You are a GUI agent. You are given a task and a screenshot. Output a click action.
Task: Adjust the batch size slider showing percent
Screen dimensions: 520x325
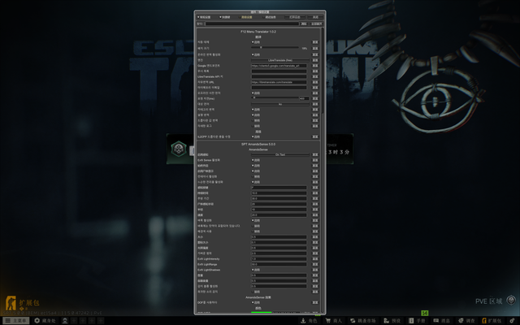pos(275,48)
